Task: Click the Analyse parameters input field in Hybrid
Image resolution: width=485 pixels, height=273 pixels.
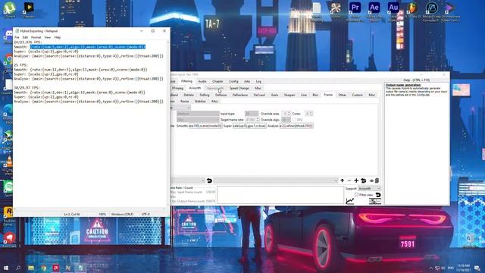Action: click(x=296, y=126)
